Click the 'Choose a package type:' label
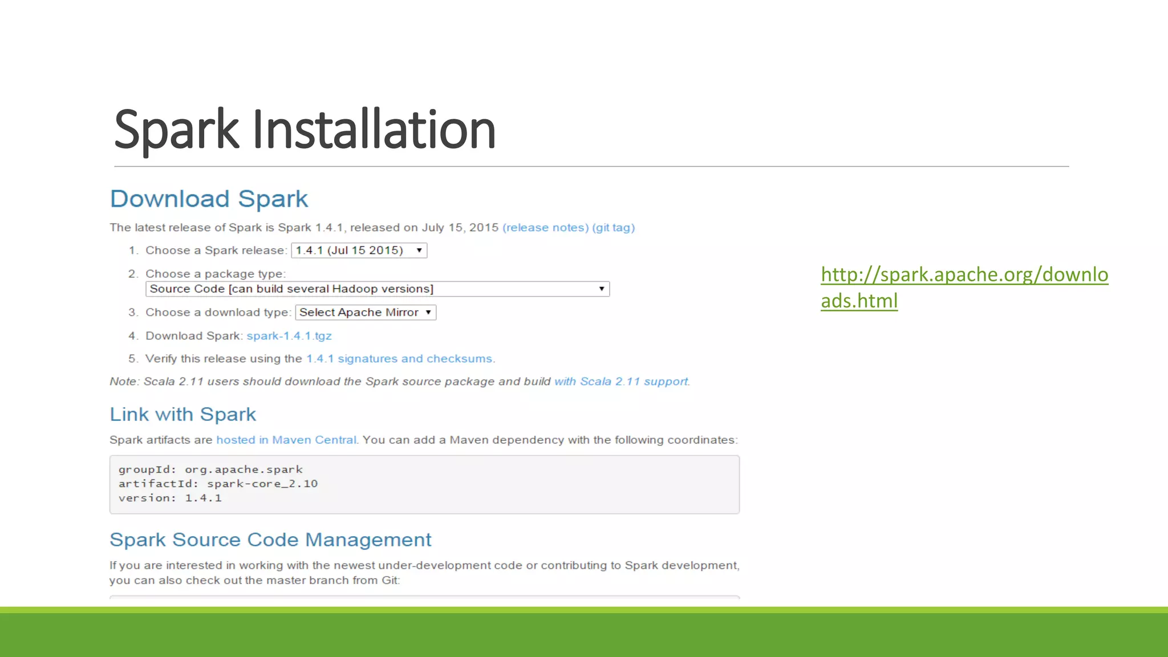Viewport: 1168px width, 657px height. (216, 274)
